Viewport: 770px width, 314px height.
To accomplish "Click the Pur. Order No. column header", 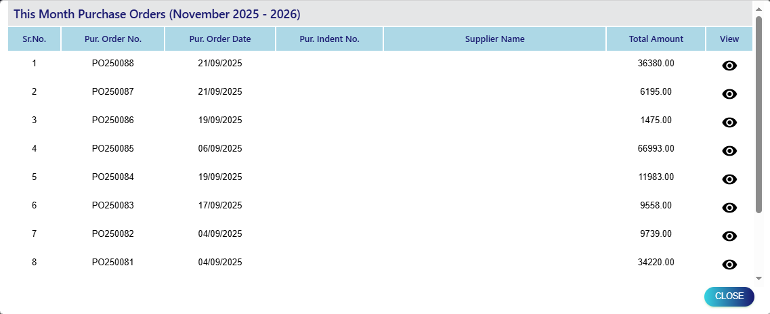I will pyautogui.click(x=113, y=39).
